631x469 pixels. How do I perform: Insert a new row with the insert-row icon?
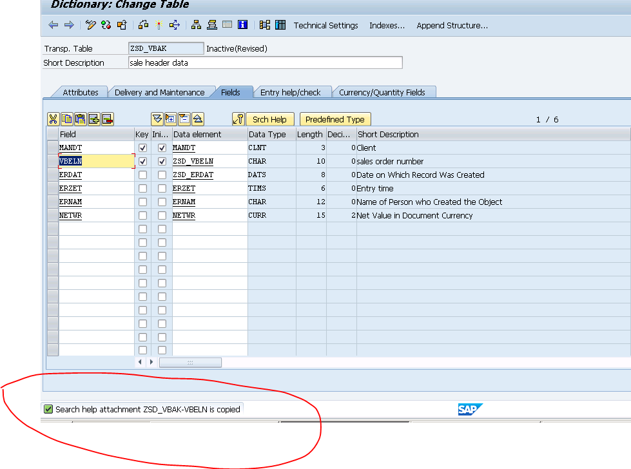(x=93, y=119)
